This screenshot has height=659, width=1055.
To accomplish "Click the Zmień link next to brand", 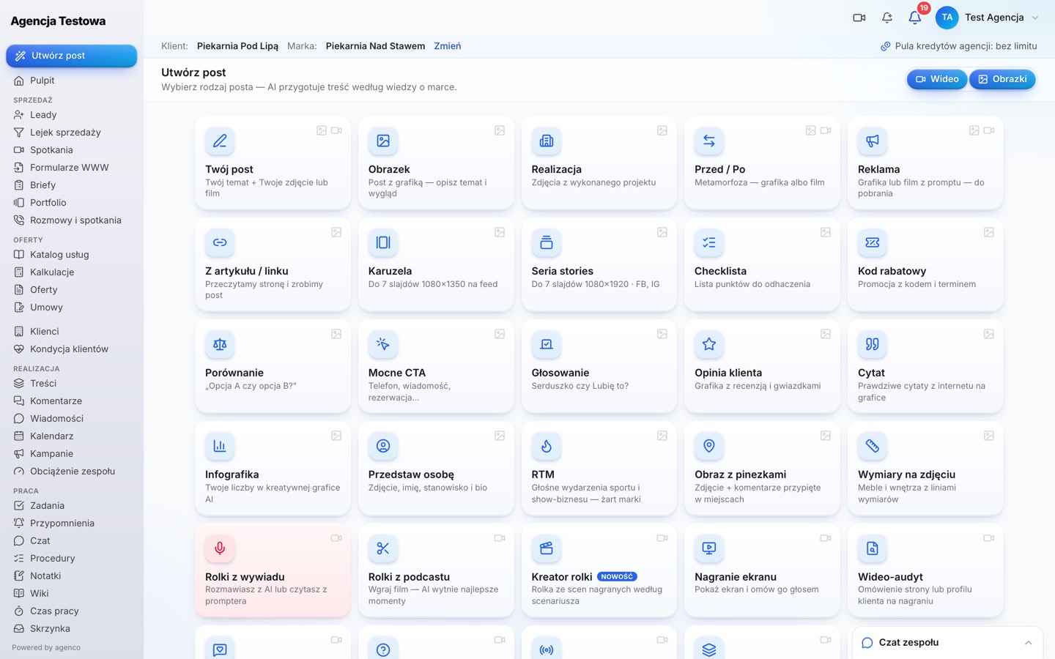I will click(448, 46).
